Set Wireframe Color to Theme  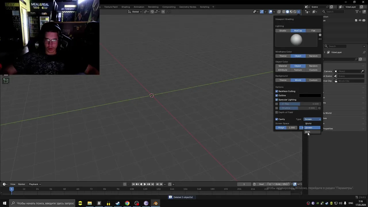(283, 56)
